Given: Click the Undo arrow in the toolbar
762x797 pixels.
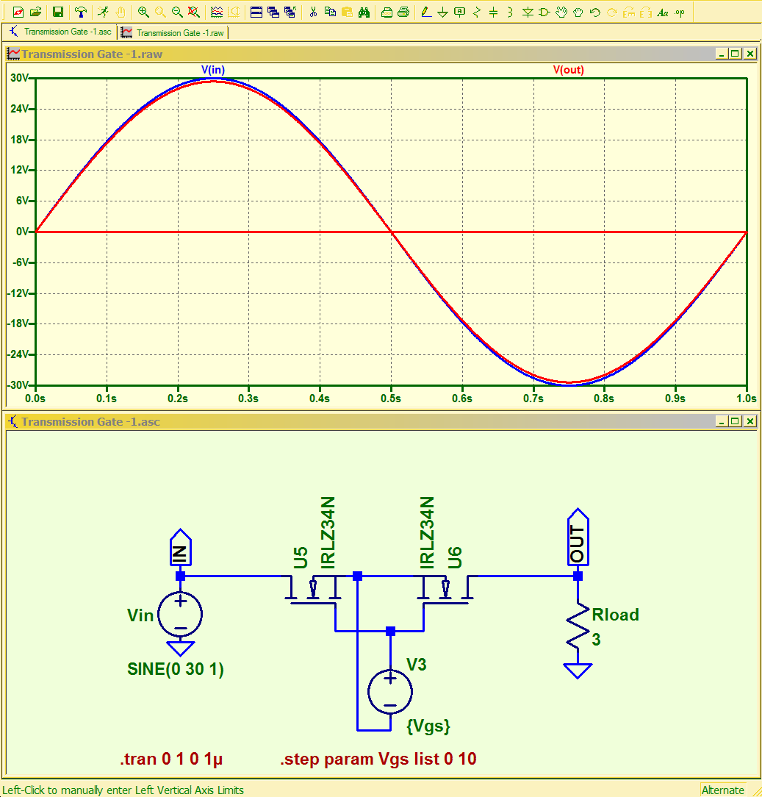Looking at the screenshot, I should tap(595, 12).
